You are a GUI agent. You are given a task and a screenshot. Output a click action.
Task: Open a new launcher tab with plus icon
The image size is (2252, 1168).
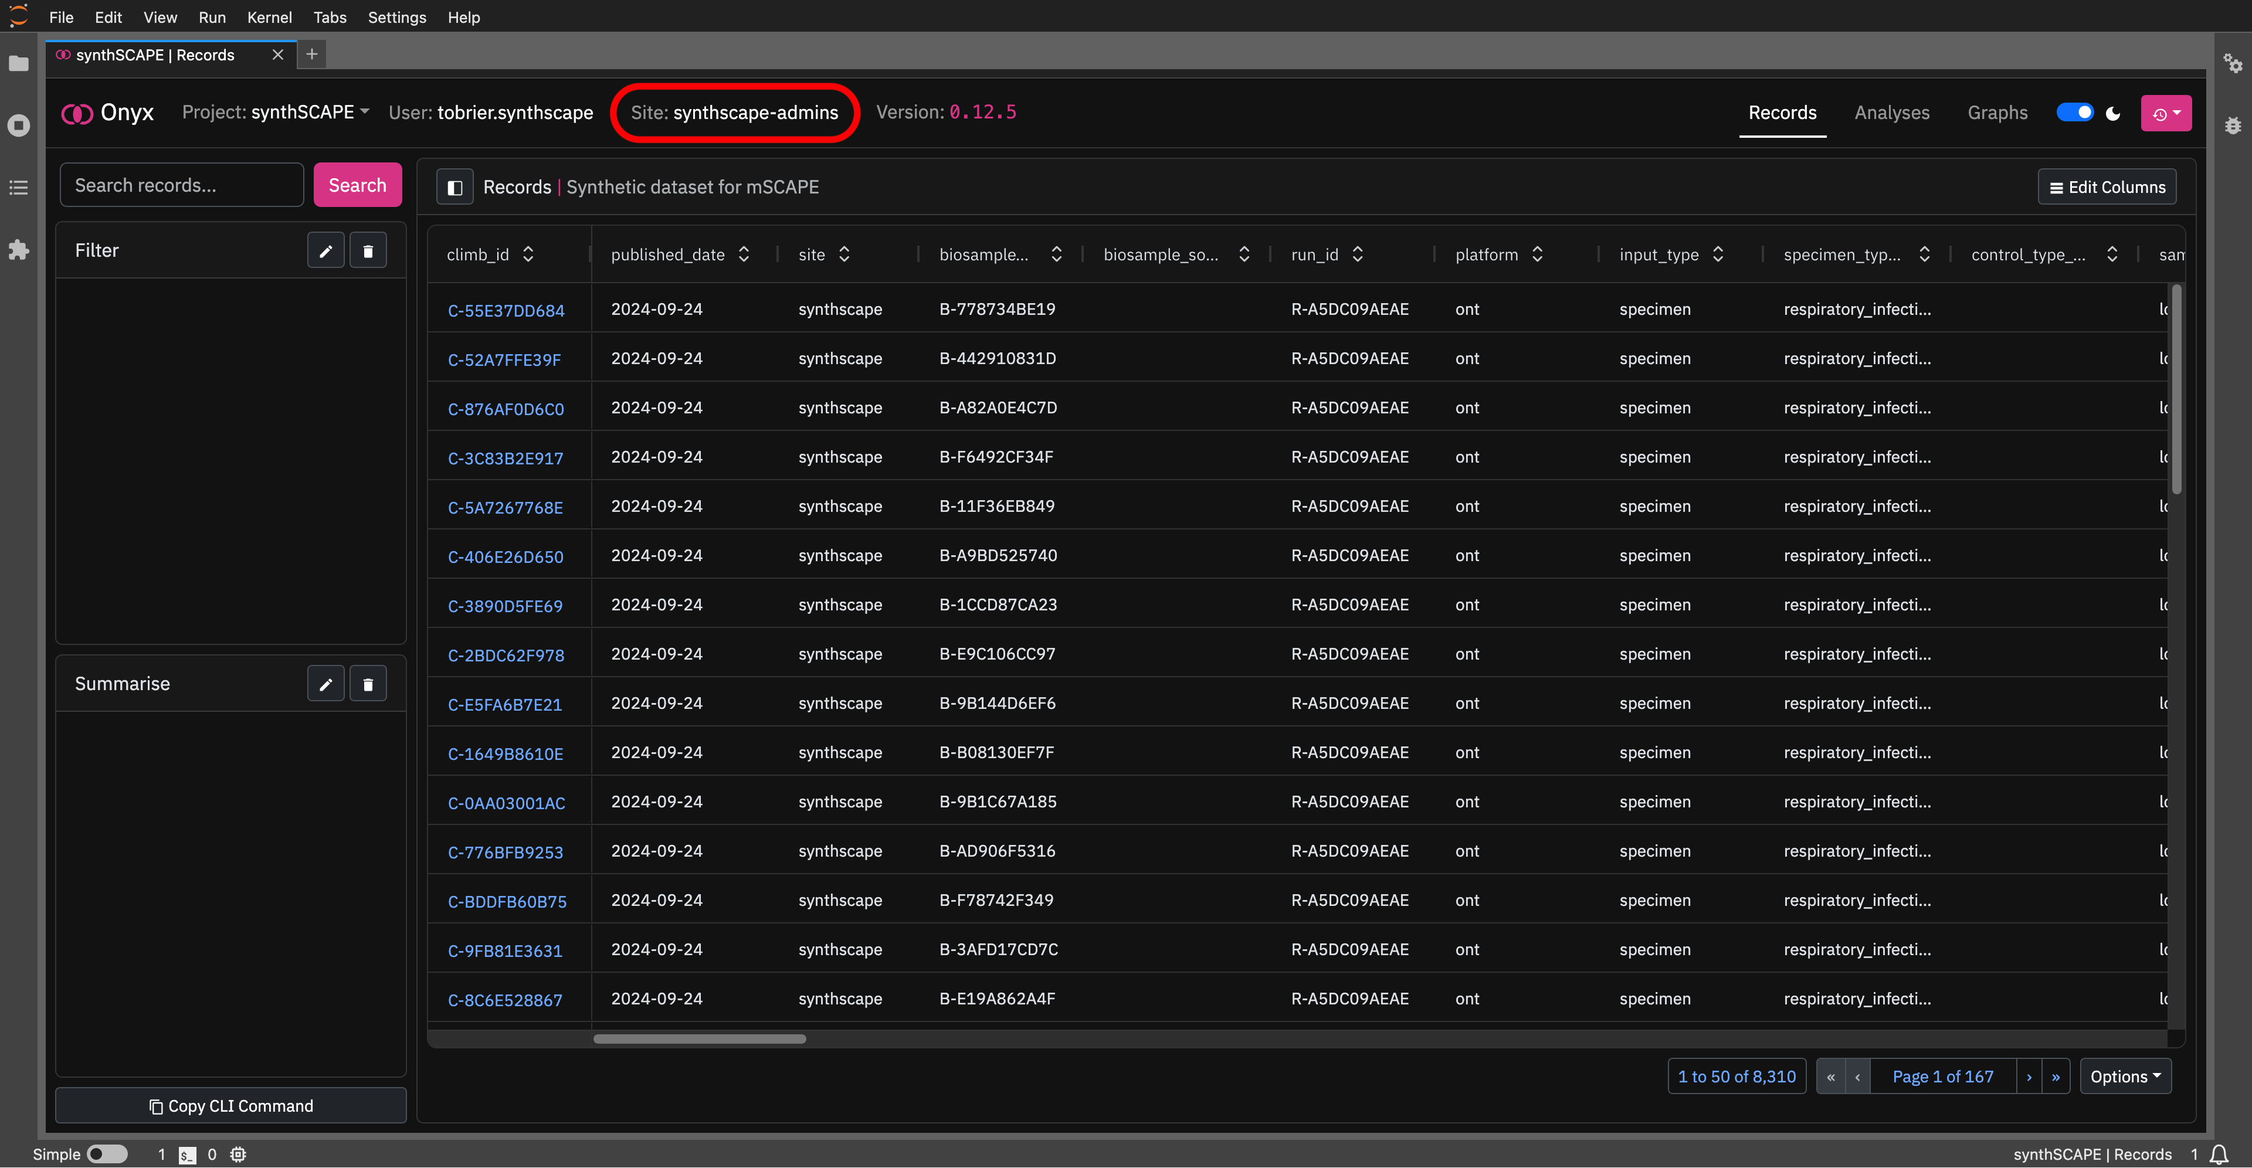[x=311, y=54]
